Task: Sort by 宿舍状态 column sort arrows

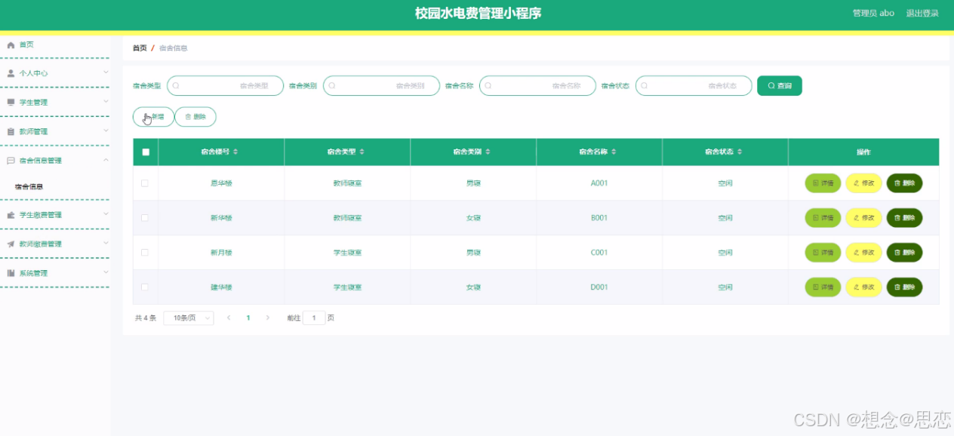Action: tap(740, 152)
